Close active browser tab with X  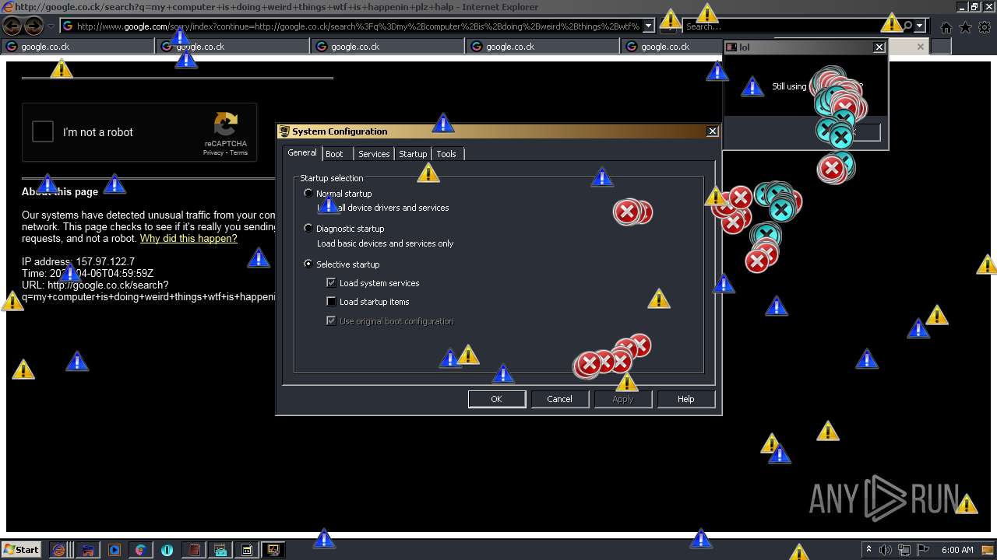[x=920, y=47]
